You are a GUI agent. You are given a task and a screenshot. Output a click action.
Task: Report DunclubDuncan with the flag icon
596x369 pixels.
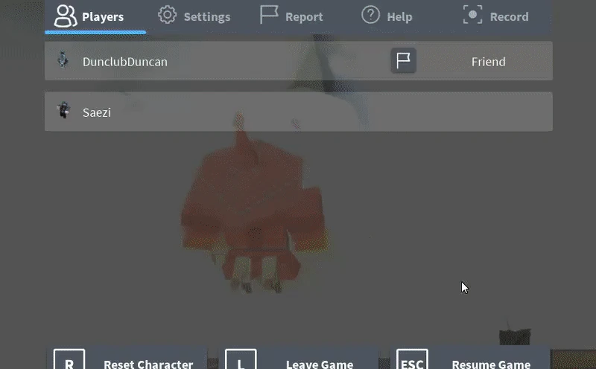point(403,61)
